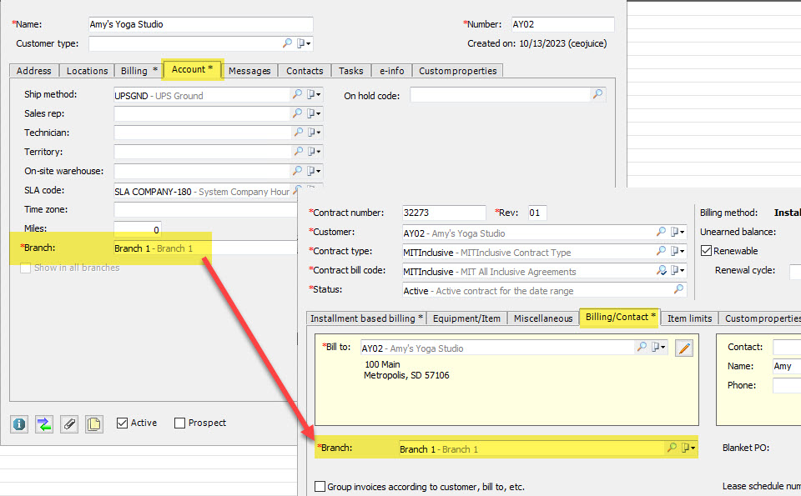Screen dimensions: 801x496
Task: Expand the contract Branch dropdown
Action: point(688,448)
